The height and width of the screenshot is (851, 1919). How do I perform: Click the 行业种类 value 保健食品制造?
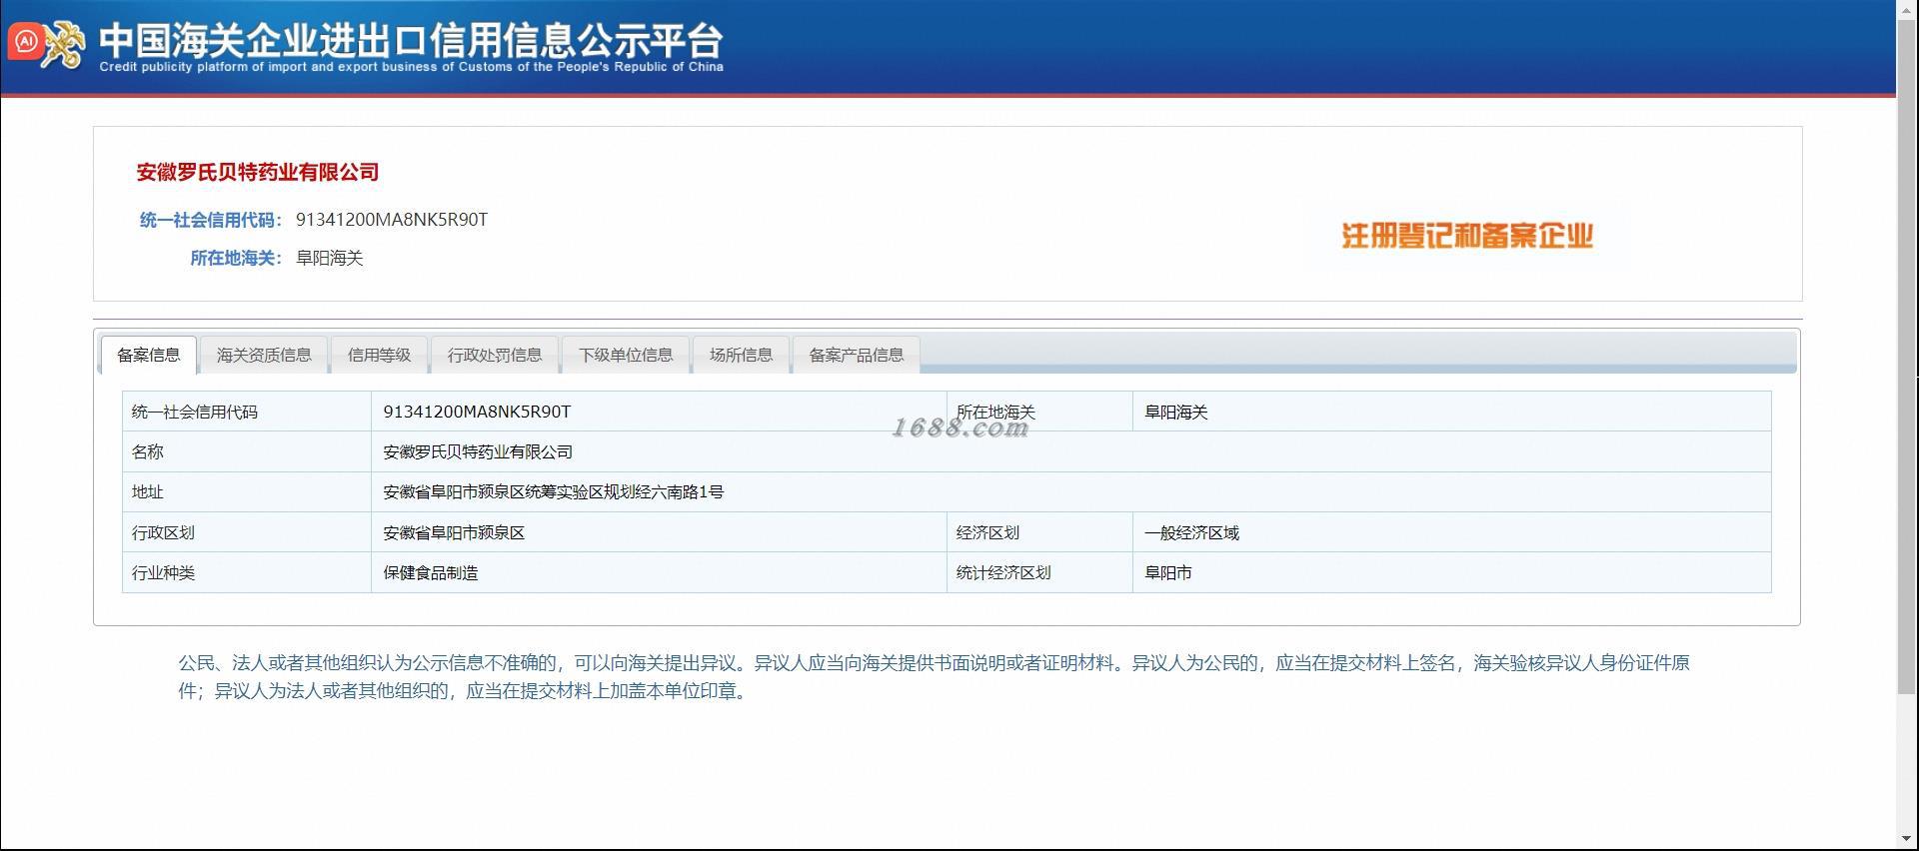click(x=431, y=572)
